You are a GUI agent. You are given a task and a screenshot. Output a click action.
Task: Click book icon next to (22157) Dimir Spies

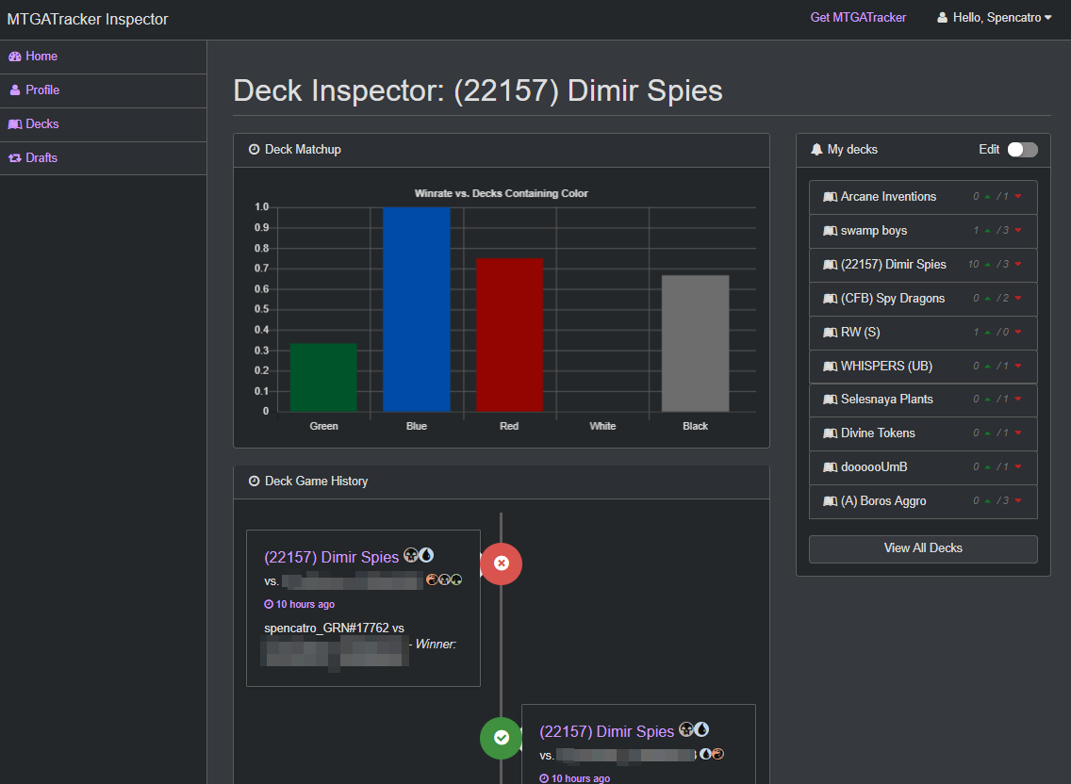(830, 265)
